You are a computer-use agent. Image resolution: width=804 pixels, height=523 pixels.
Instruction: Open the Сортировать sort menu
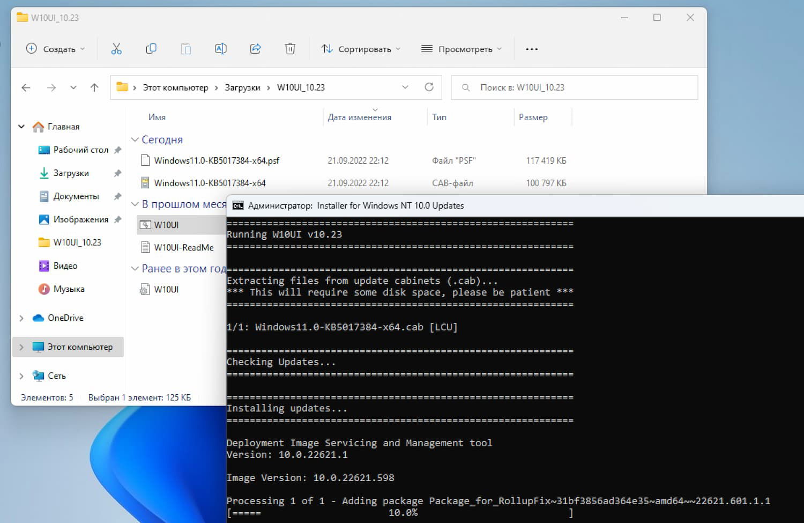(x=361, y=49)
